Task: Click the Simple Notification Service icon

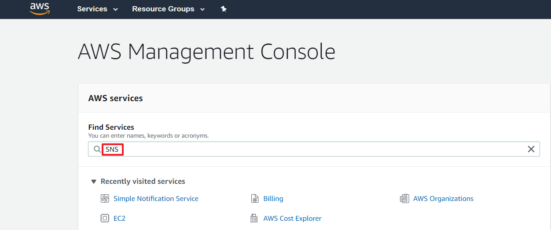Action: (x=105, y=199)
